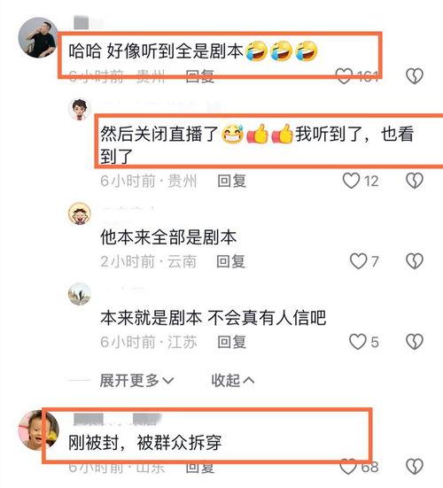This screenshot has width=443, height=488.
Task: Collapse replies with 收起
Action: click(x=233, y=380)
